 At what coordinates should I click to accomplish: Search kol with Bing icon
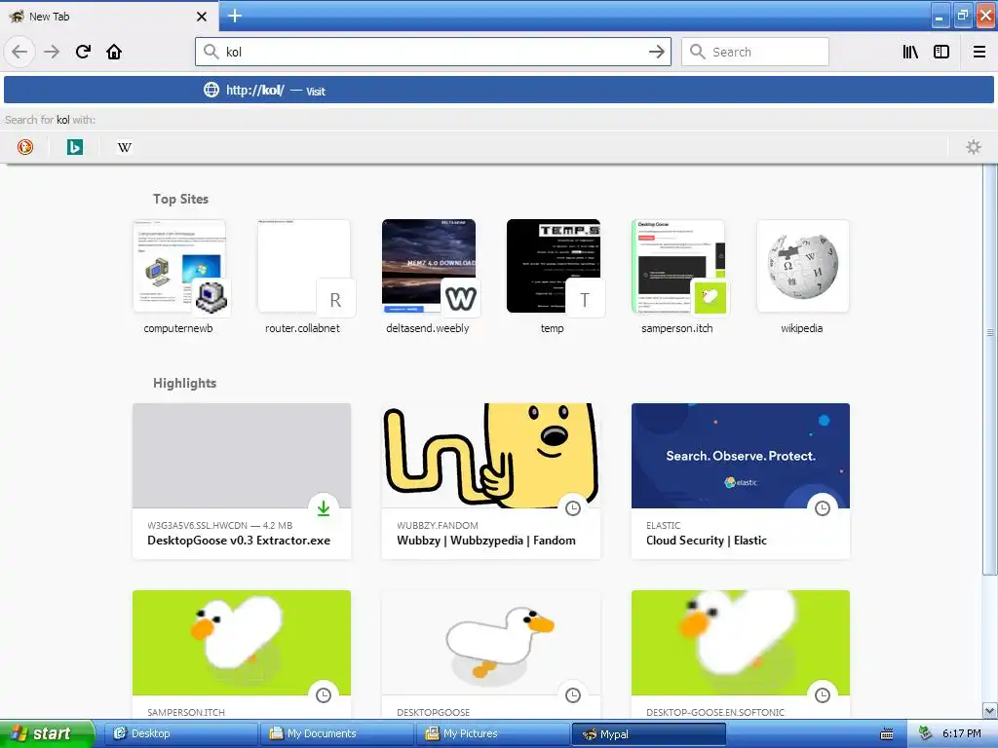[75, 147]
